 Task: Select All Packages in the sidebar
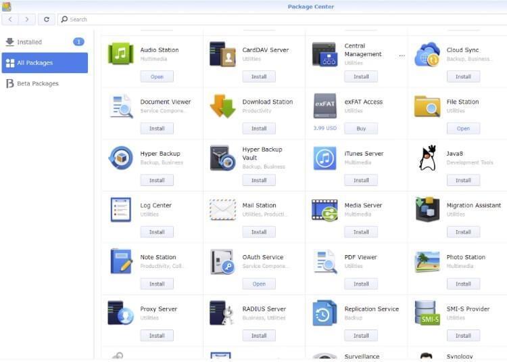(45, 63)
